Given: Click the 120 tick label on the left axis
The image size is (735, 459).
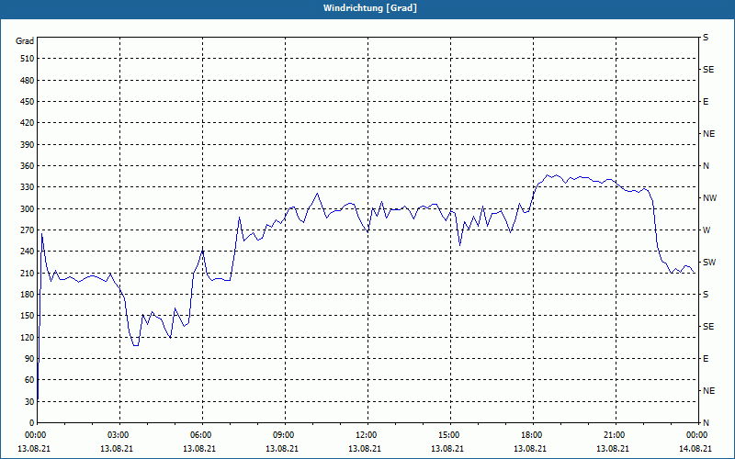Looking at the screenshot, I should point(28,337).
